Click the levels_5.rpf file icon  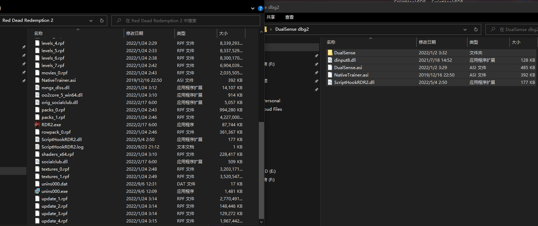(x=37, y=50)
